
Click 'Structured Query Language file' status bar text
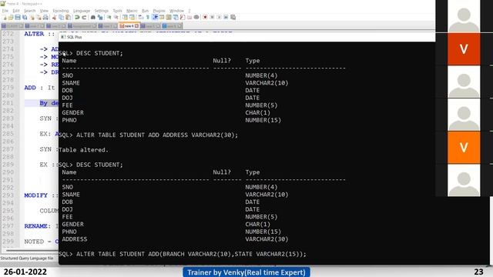click(x=27, y=259)
